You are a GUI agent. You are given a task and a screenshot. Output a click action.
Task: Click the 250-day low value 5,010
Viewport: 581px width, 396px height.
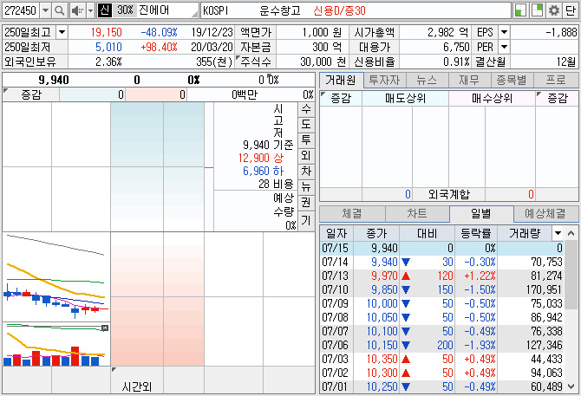coord(108,47)
